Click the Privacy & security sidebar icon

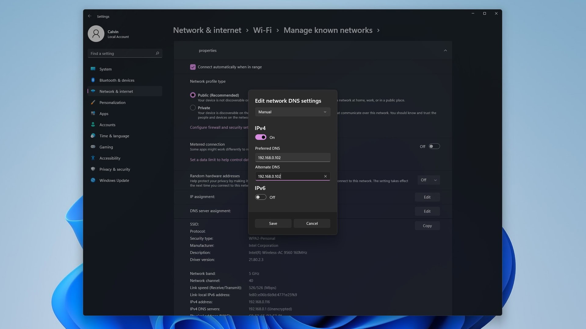(93, 169)
